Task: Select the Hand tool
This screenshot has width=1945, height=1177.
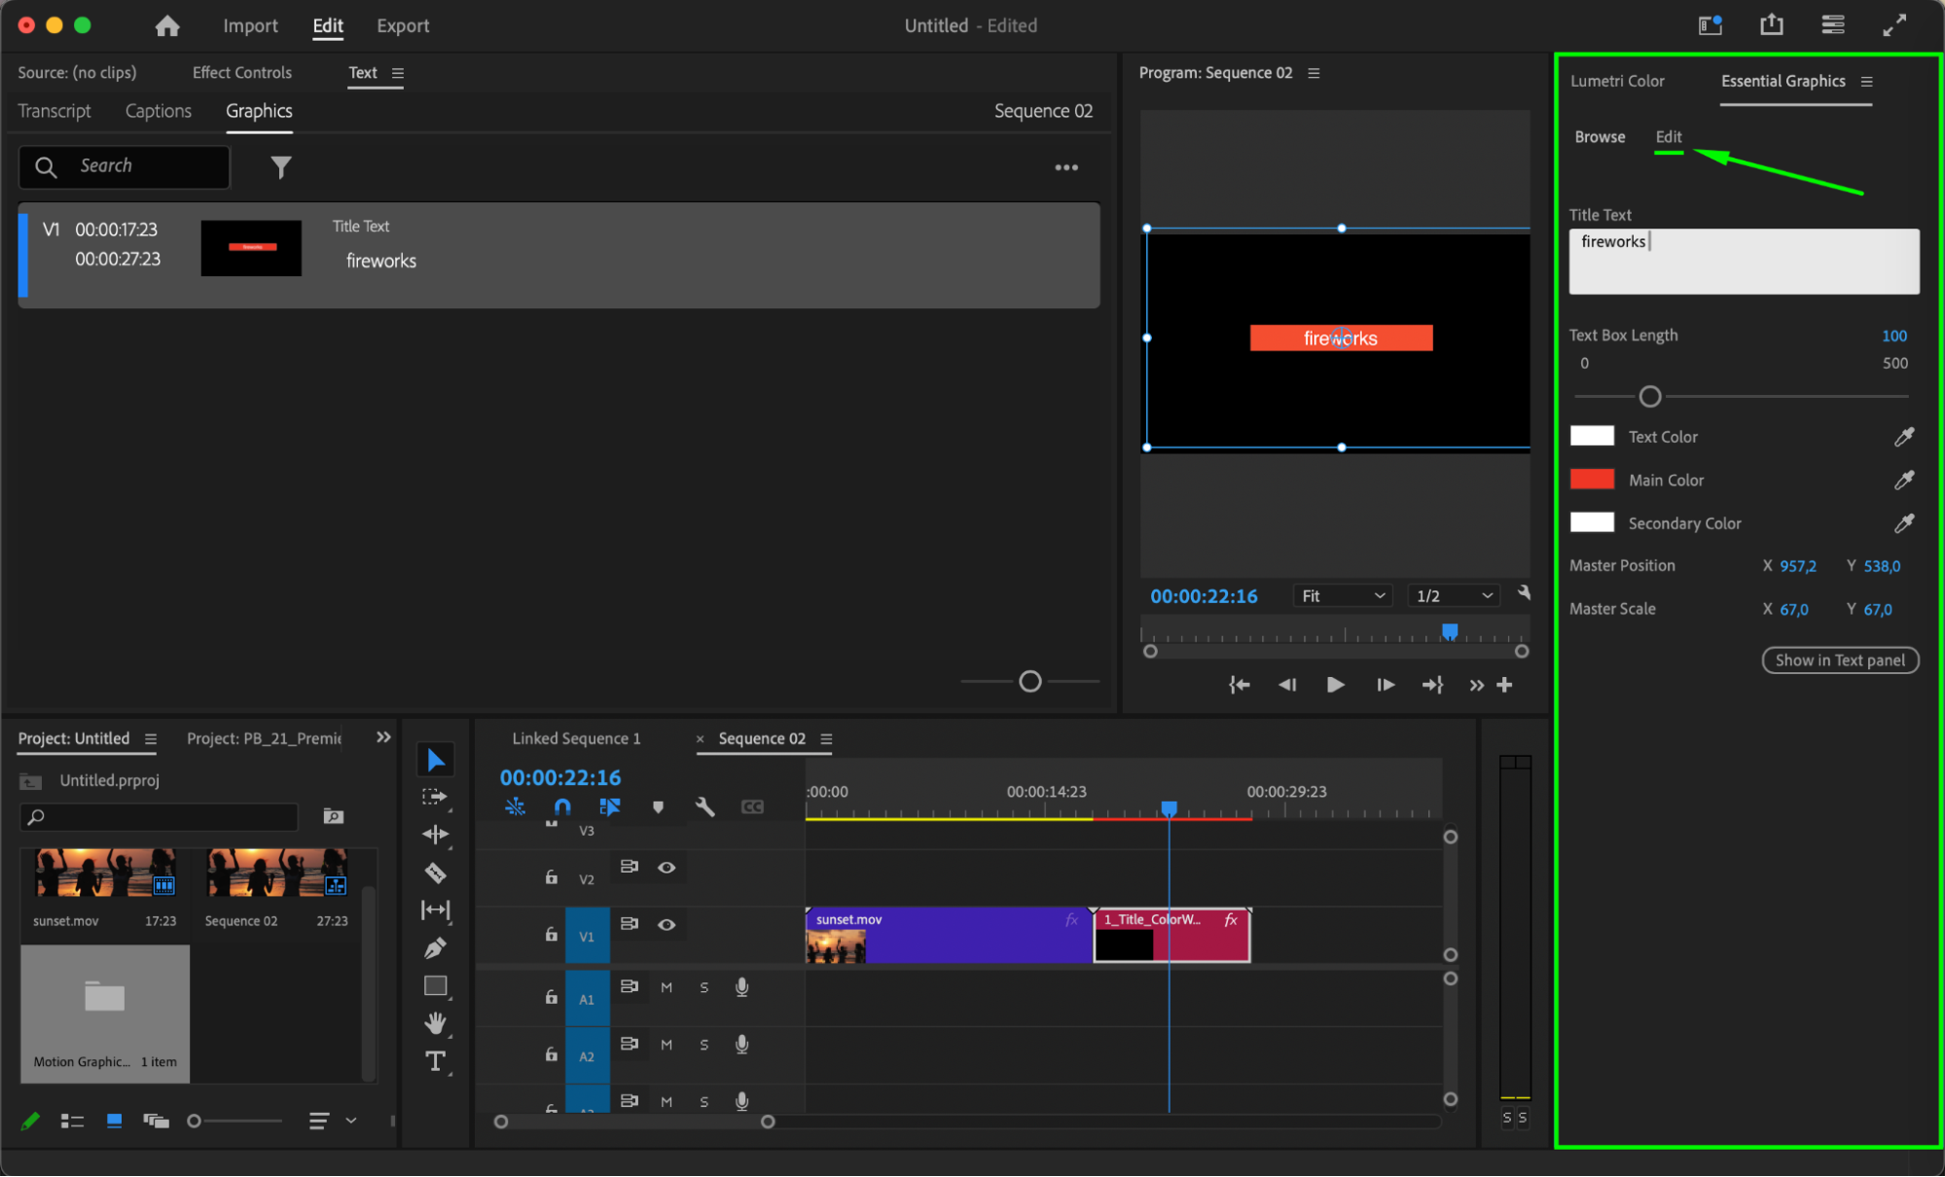Action: (x=435, y=1022)
